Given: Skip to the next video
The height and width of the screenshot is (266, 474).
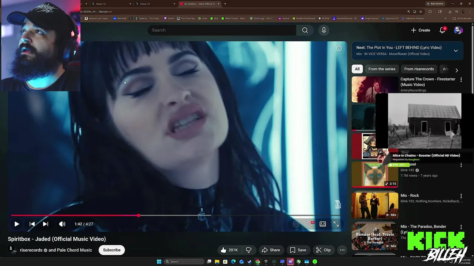Looking at the screenshot, I should 46,224.
